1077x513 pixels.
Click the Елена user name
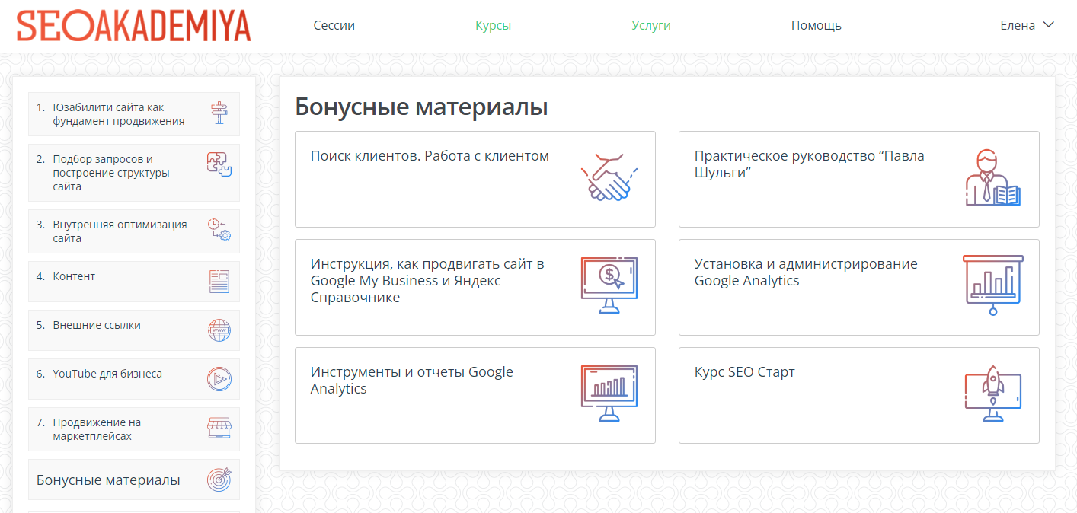point(1018,25)
